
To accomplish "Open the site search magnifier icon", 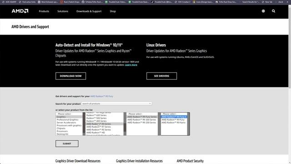I will (x=274, y=11).
